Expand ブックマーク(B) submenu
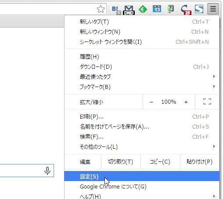The height and width of the screenshot is (199, 223). click(x=142, y=87)
